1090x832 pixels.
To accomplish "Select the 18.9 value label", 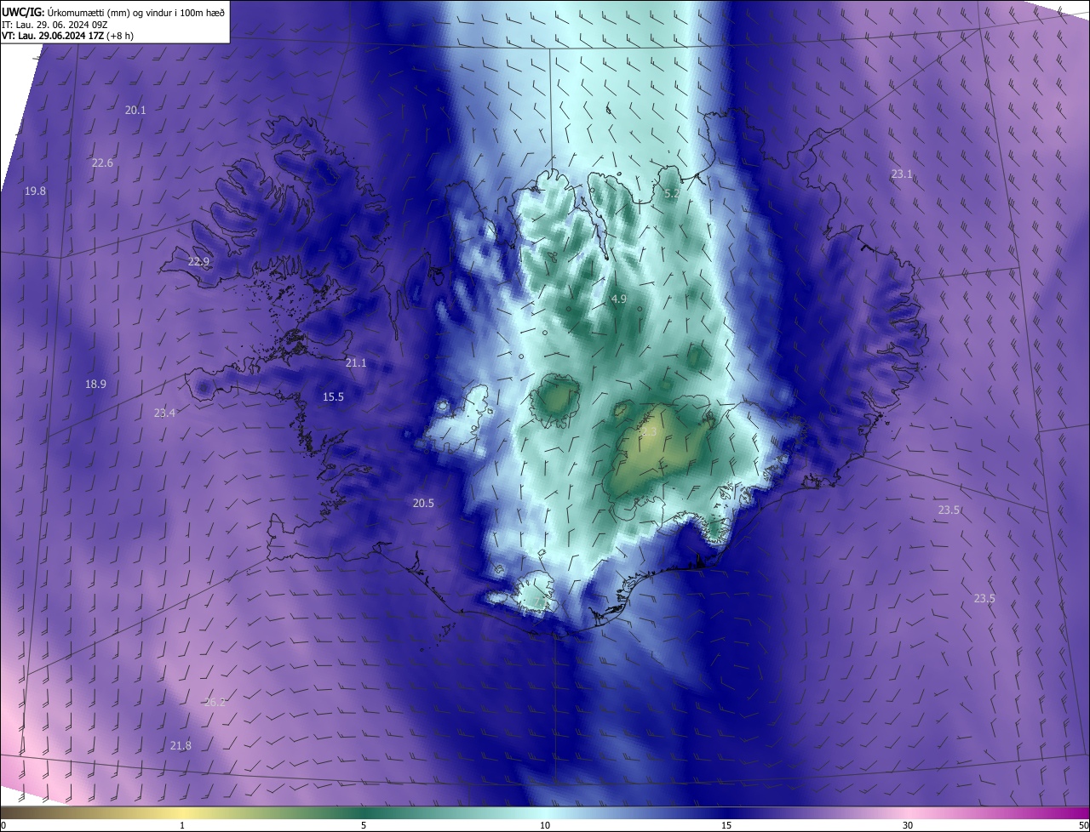I will coord(95,385).
